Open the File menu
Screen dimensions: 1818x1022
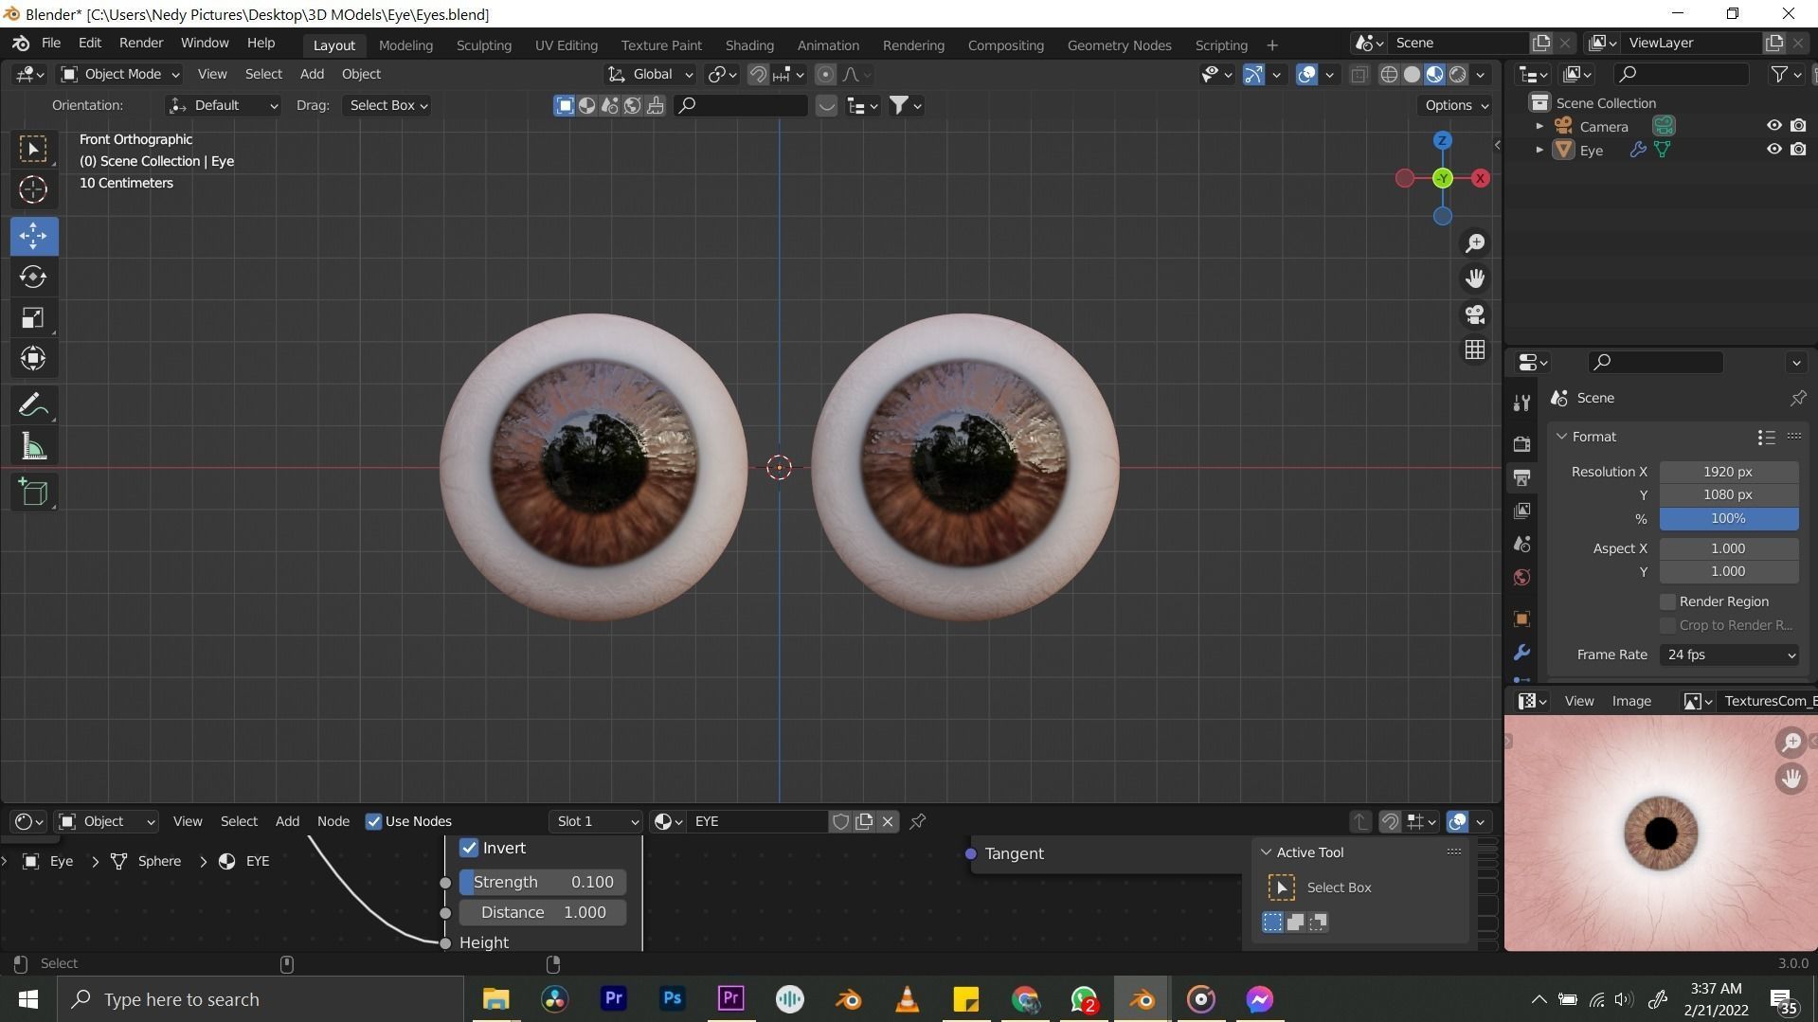[x=51, y=43]
